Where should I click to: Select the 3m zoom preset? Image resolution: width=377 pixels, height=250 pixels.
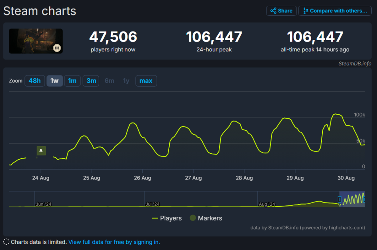90,81
